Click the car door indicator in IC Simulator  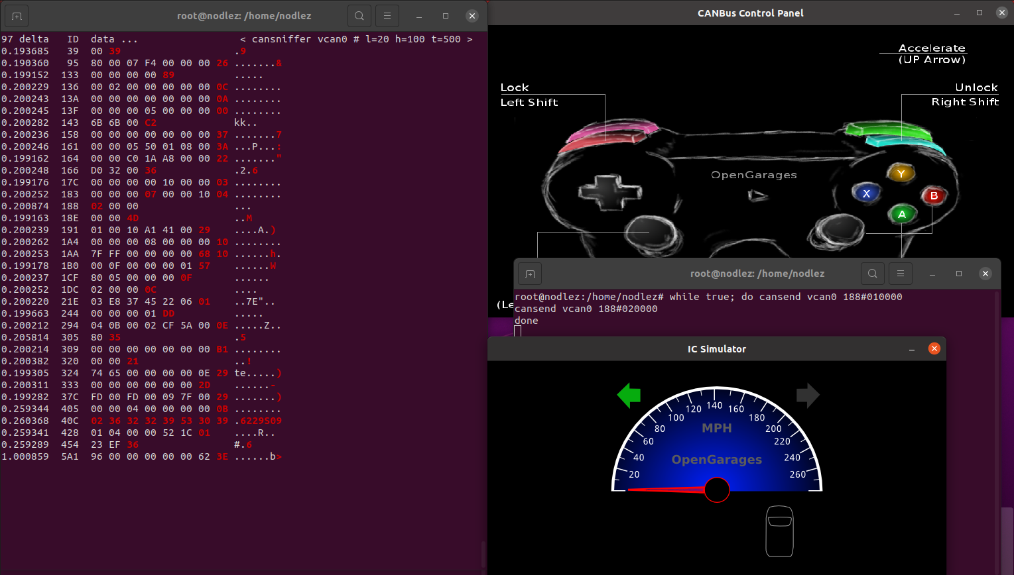click(x=779, y=531)
